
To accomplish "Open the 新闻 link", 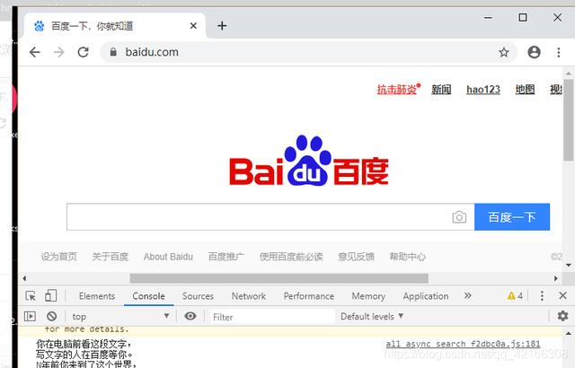I will pyautogui.click(x=441, y=89).
